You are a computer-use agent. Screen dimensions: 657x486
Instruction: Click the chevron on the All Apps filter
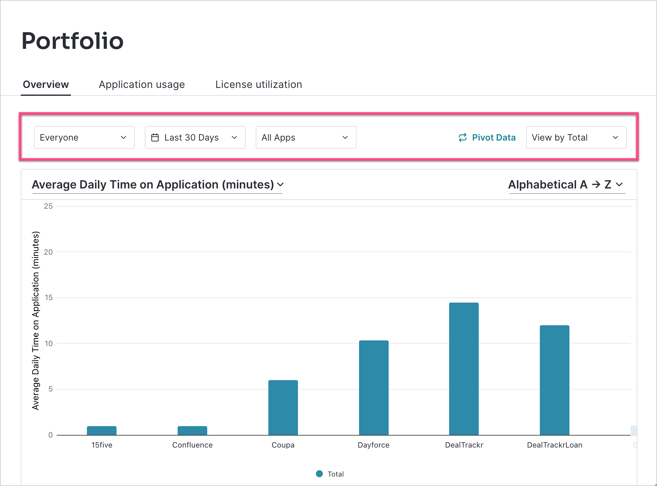pos(345,137)
